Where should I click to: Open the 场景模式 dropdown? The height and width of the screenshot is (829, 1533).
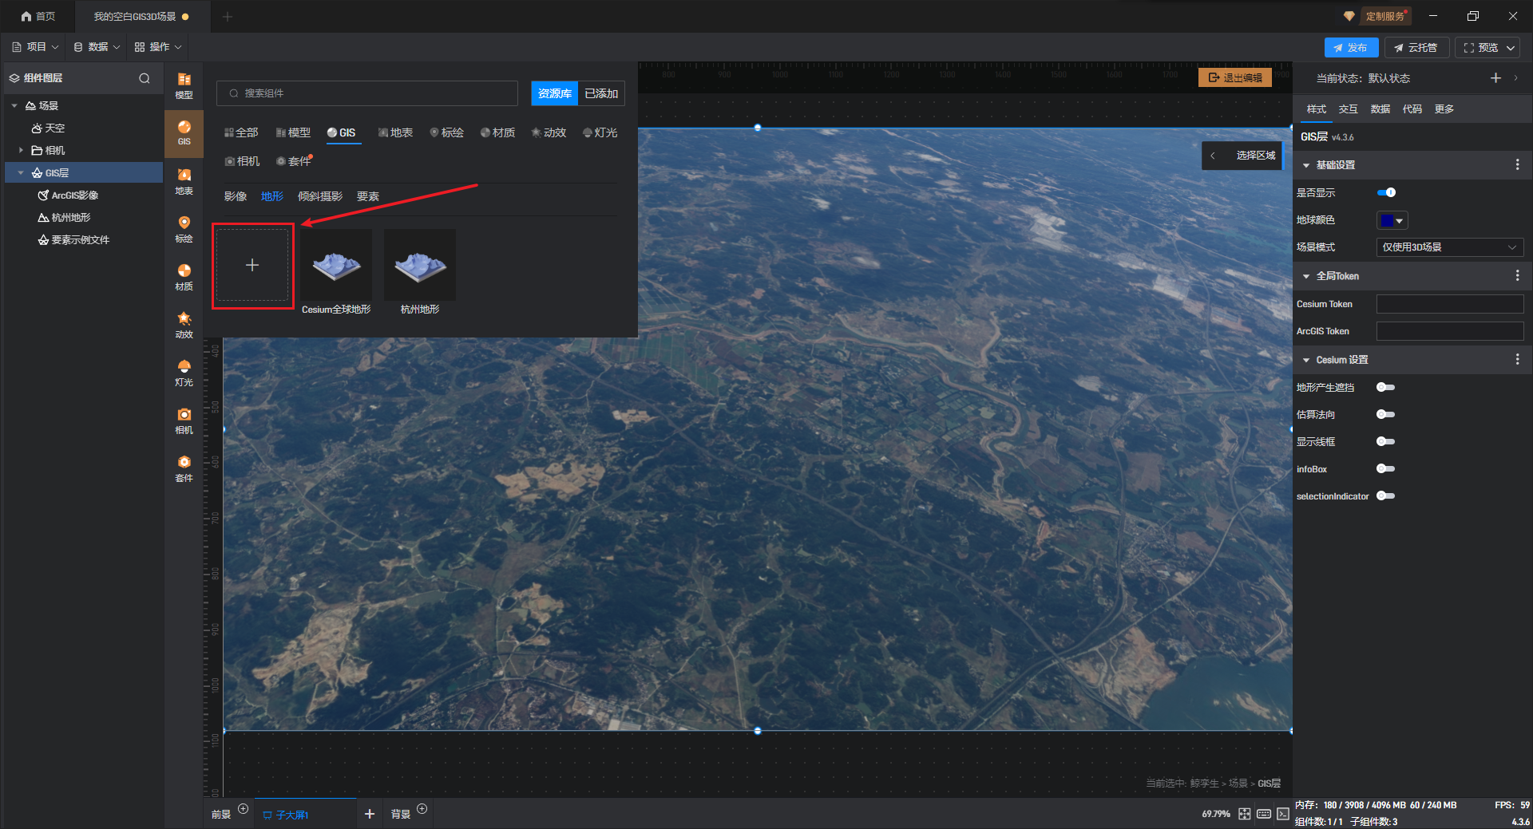click(x=1449, y=247)
